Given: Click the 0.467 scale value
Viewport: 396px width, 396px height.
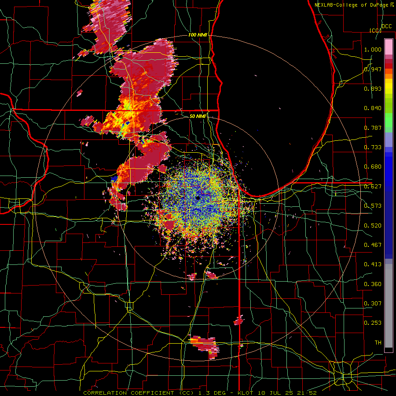Looking at the screenshot, I should click(373, 245).
